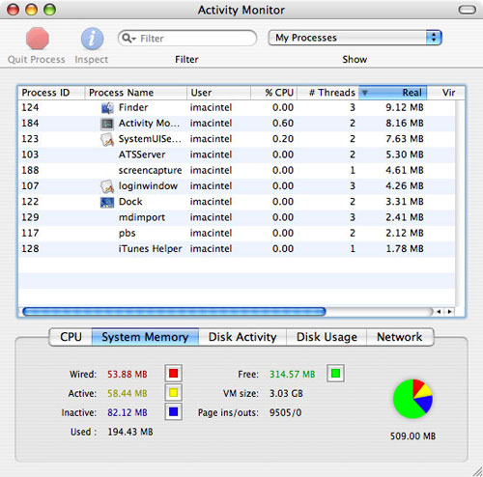Click the red Wired color swatch
Image resolution: width=483 pixels, height=477 pixels.
click(x=174, y=374)
